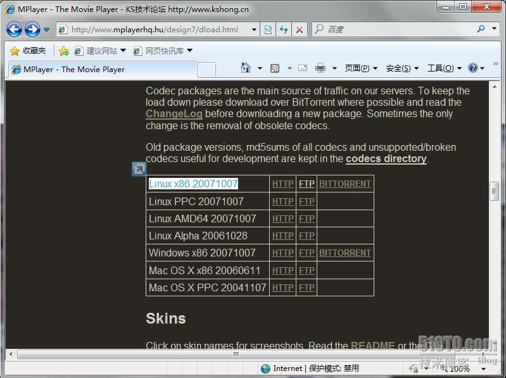Viewport: 506px width, 378px height.
Task: Open the search provider dropdown arrow
Action: [494, 29]
